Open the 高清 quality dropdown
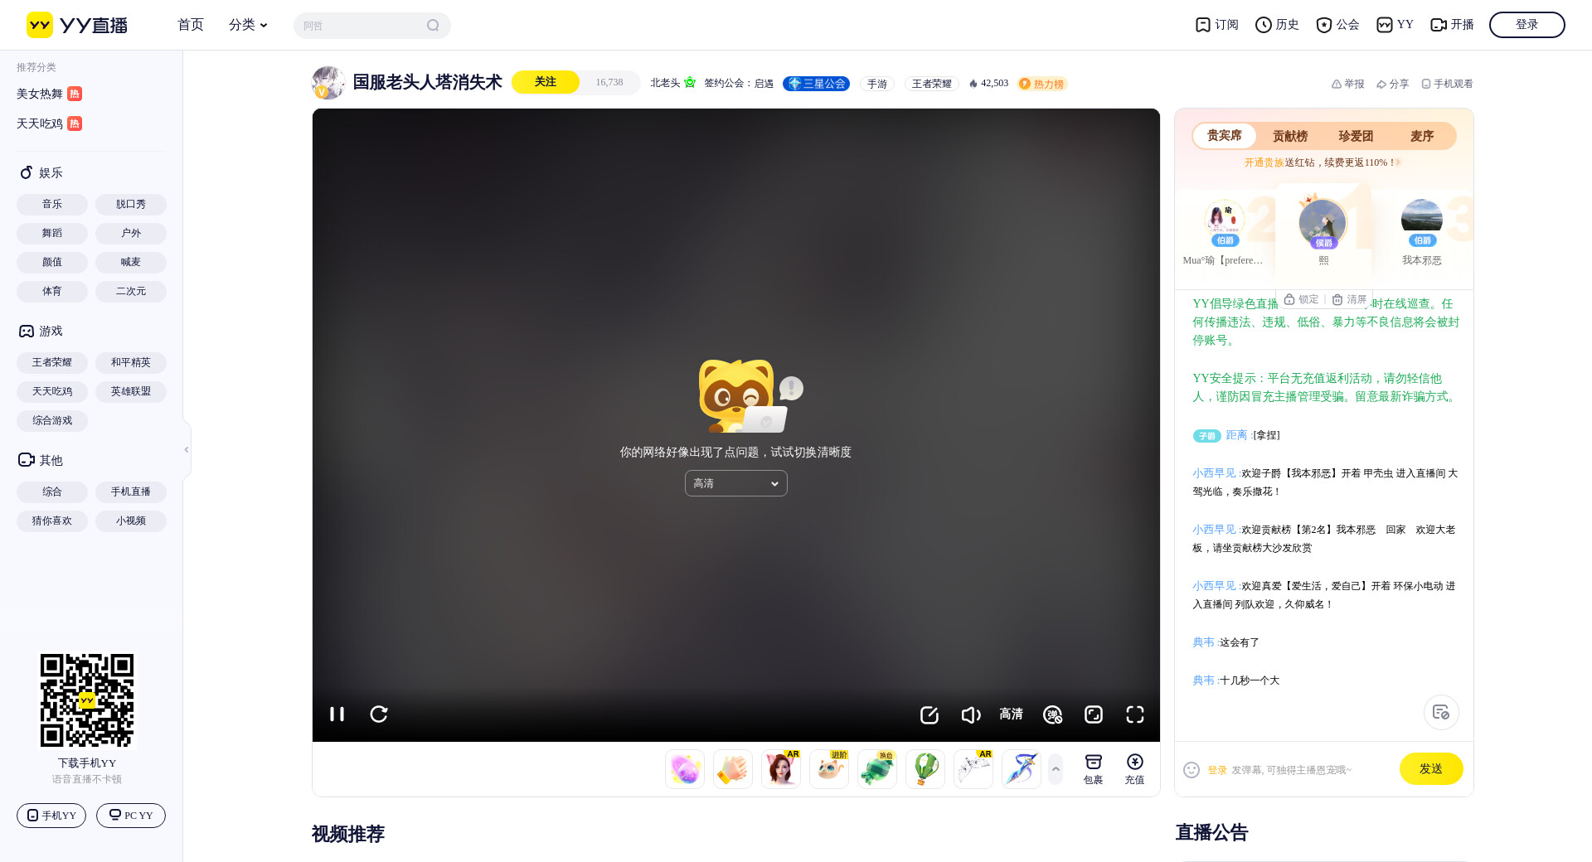Image resolution: width=1592 pixels, height=862 pixels. click(x=735, y=483)
